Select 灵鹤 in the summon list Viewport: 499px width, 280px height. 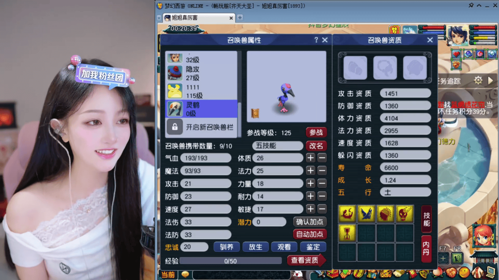(201, 109)
